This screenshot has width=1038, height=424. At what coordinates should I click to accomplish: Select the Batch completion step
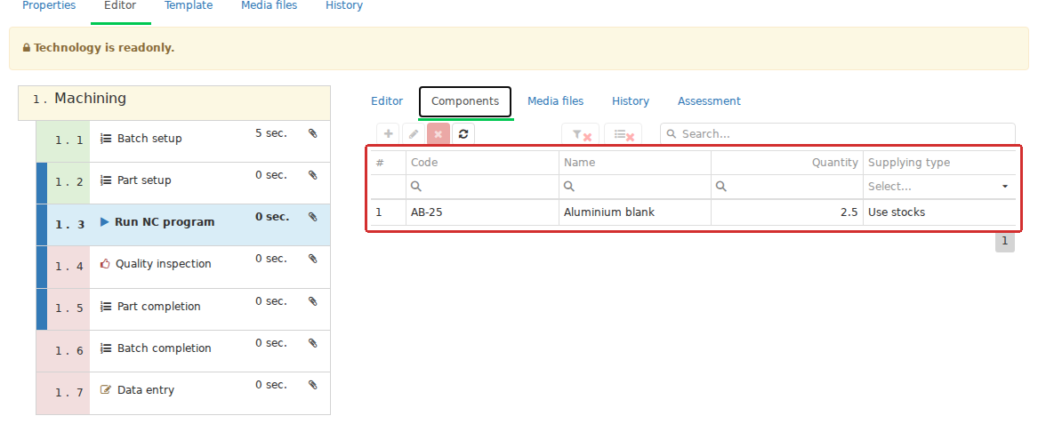pyautogui.click(x=183, y=350)
